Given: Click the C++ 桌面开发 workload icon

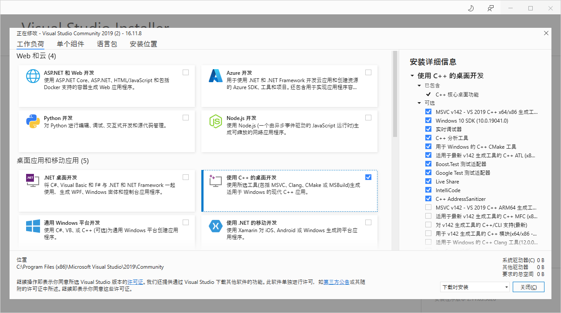Looking at the screenshot, I should pyautogui.click(x=216, y=181).
